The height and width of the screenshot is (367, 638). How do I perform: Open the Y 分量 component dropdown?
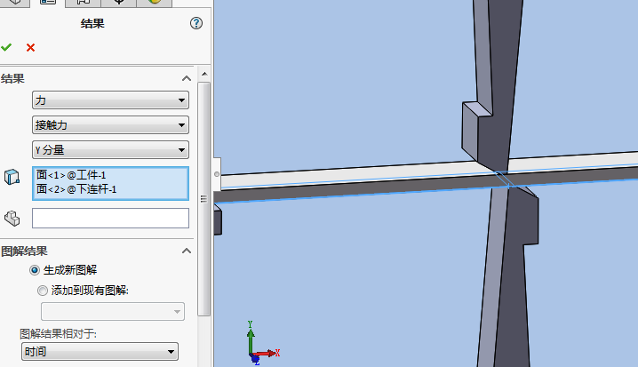[110, 149]
